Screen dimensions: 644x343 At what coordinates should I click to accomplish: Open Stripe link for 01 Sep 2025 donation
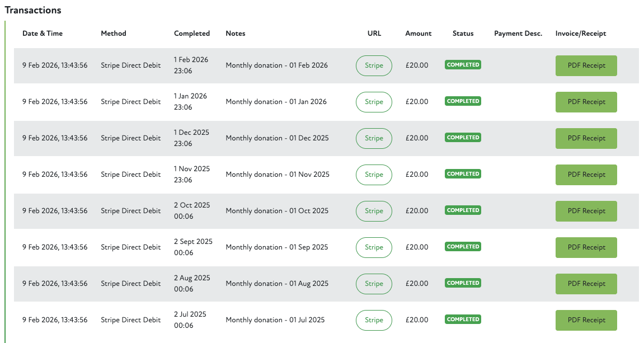pyautogui.click(x=374, y=247)
